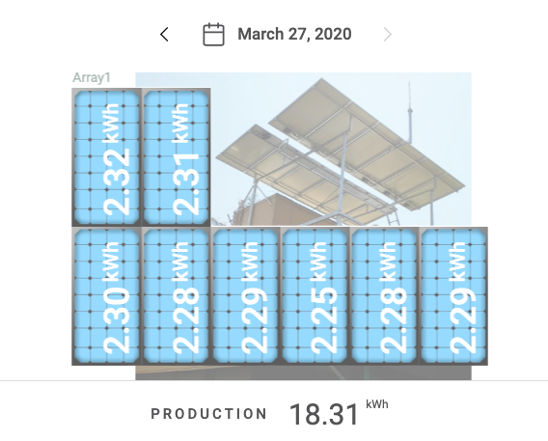Click the Array1 label
The height and width of the screenshot is (441, 548).
(92, 77)
